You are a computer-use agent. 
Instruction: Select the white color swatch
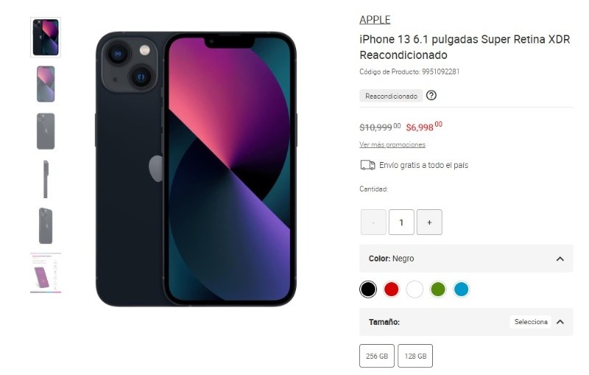415,290
